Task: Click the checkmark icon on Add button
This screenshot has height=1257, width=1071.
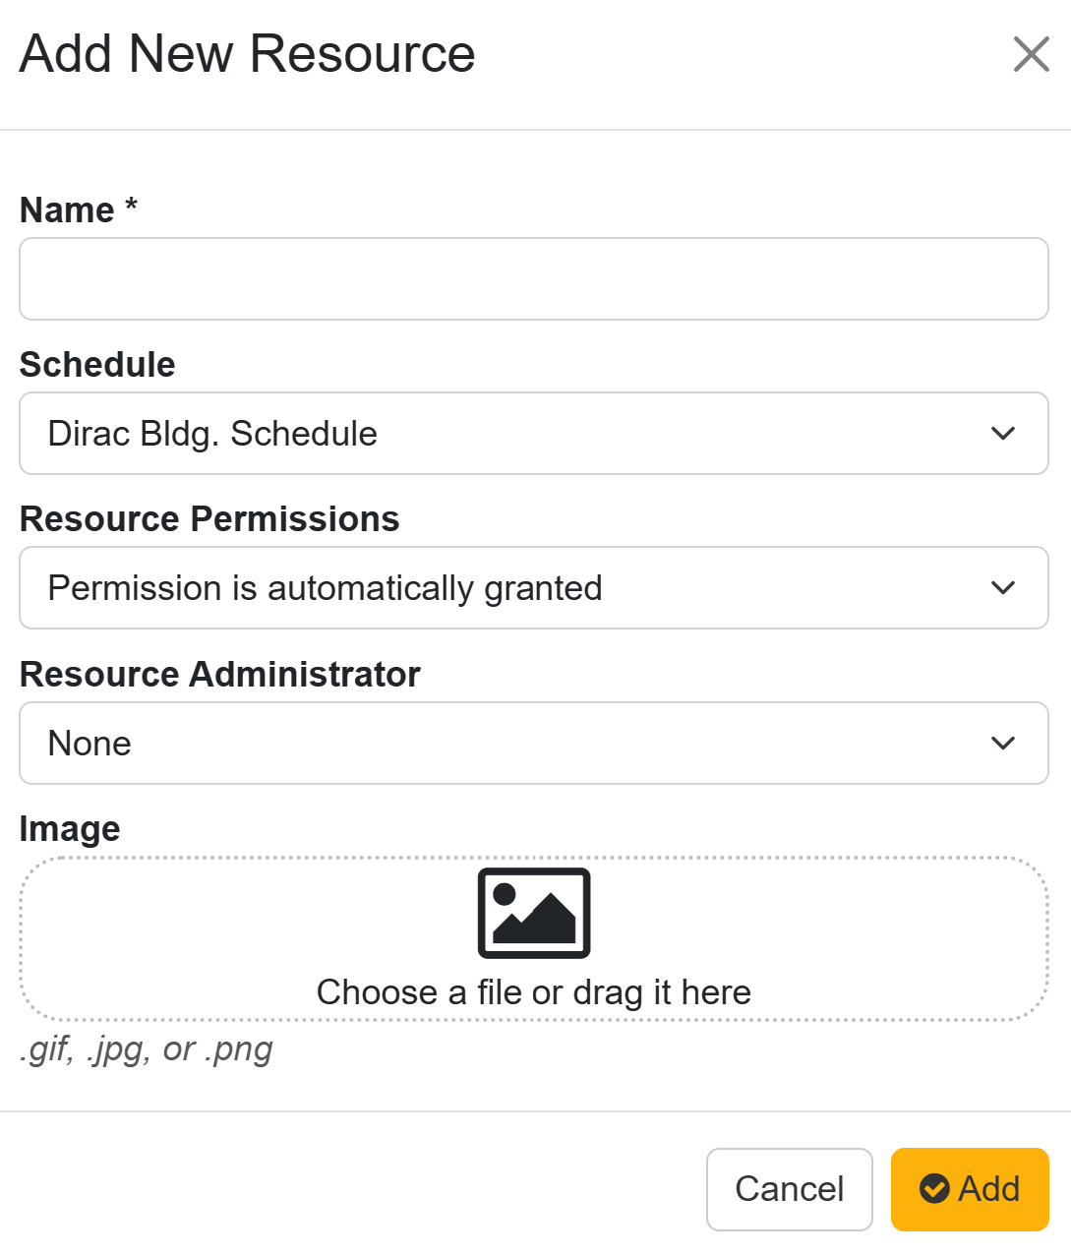Action: click(934, 1189)
